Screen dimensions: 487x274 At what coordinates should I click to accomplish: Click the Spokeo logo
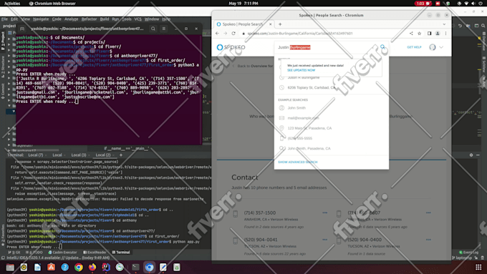coord(231,47)
